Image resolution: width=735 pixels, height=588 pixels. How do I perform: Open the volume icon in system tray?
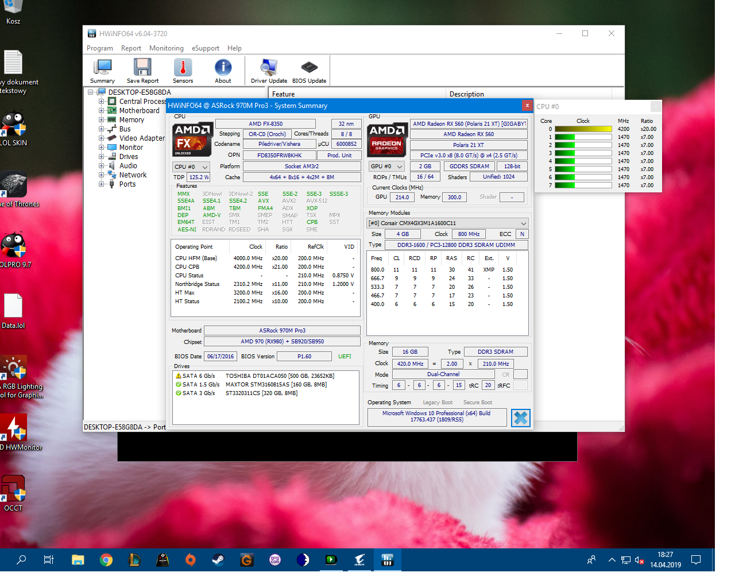[x=639, y=560]
